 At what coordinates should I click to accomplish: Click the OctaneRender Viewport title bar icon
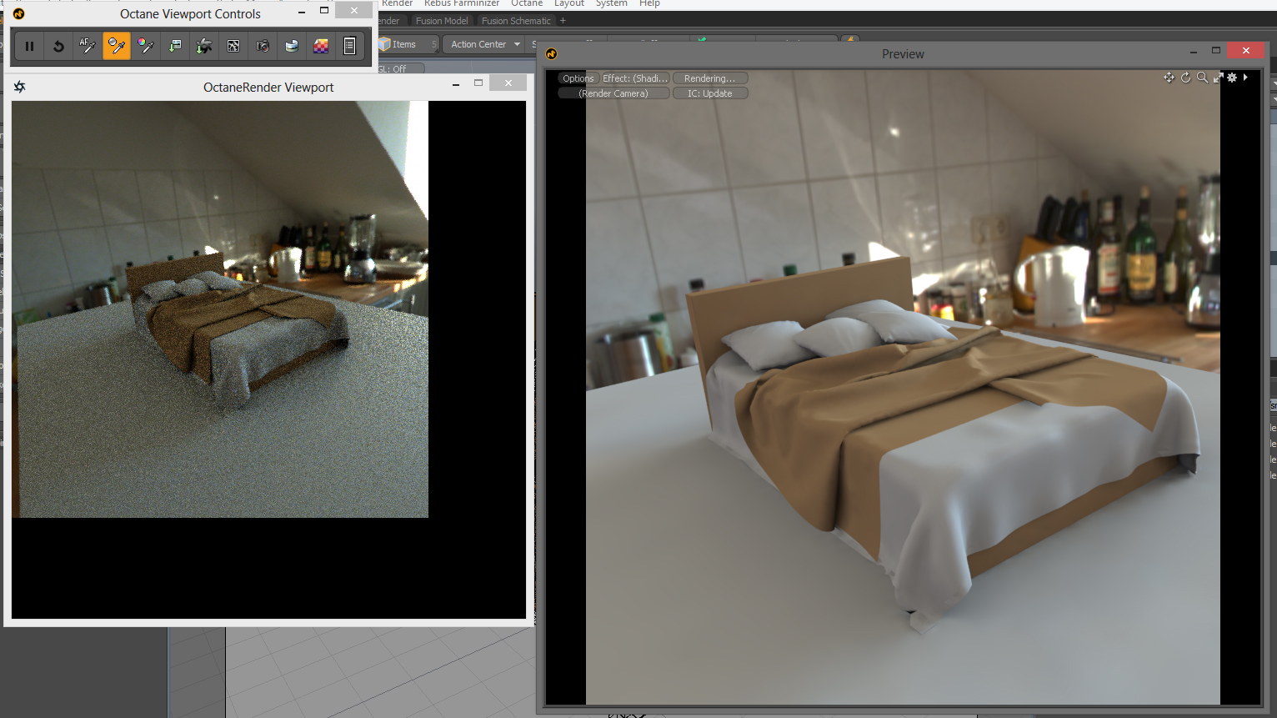[x=20, y=87]
